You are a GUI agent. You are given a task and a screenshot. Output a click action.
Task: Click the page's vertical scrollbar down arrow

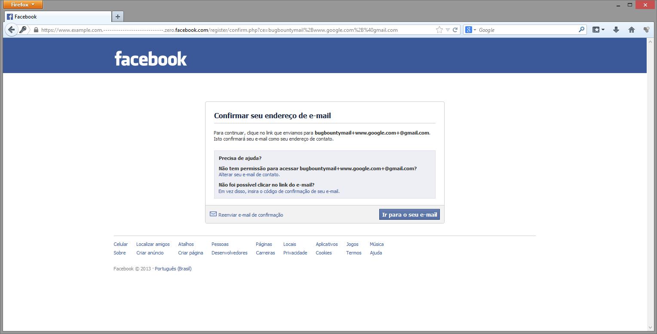click(650, 328)
